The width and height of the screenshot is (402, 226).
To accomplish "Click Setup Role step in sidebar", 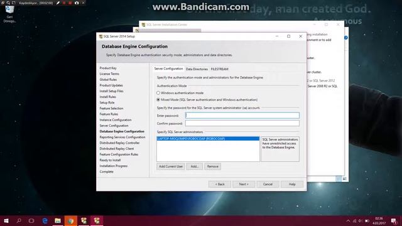I will [x=107, y=102].
